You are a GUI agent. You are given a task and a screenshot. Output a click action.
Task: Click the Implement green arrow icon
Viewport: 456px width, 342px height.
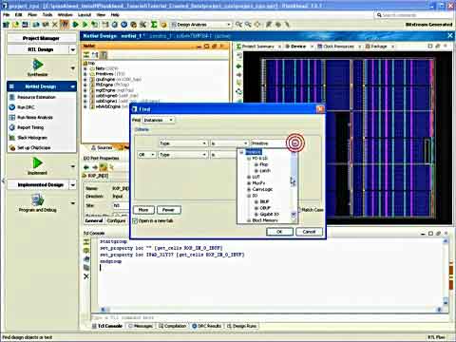[37, 163]
